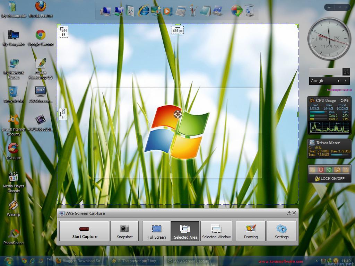Click the network computers icon in dock
Viewport: 355px width, 266px height.
pos(119,11)
